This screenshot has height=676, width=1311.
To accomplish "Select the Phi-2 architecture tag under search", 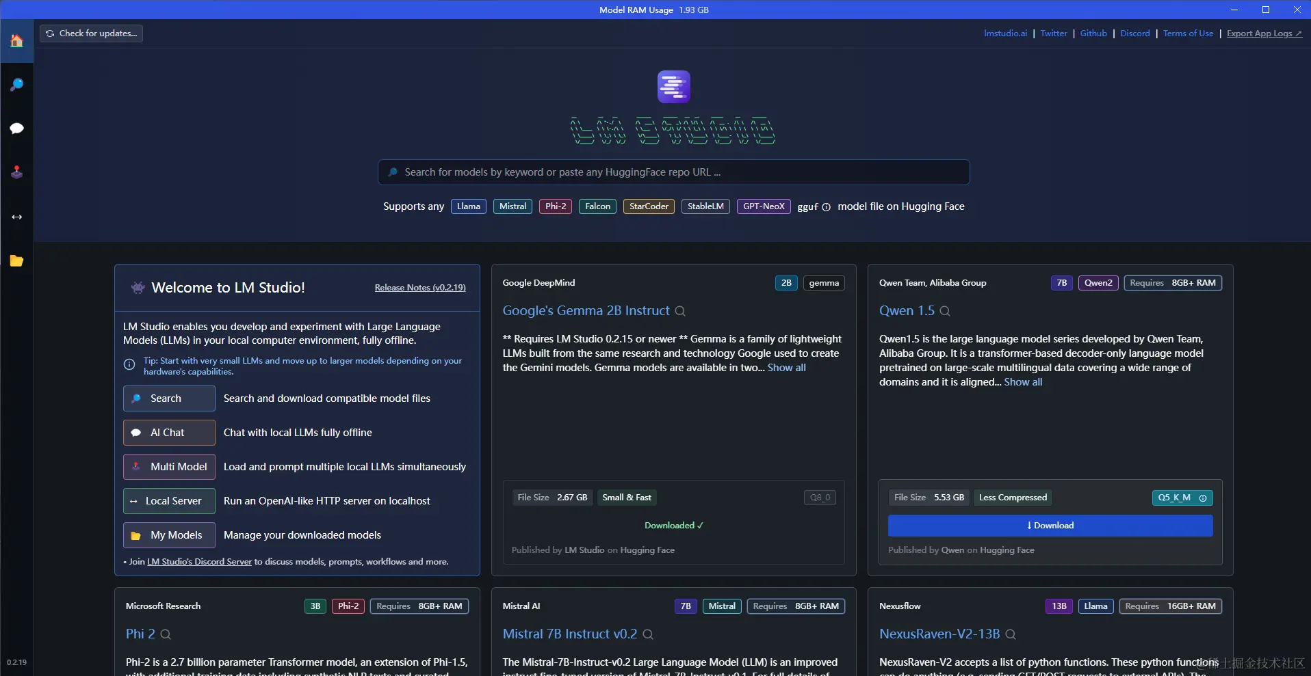I will pos(556,206).
